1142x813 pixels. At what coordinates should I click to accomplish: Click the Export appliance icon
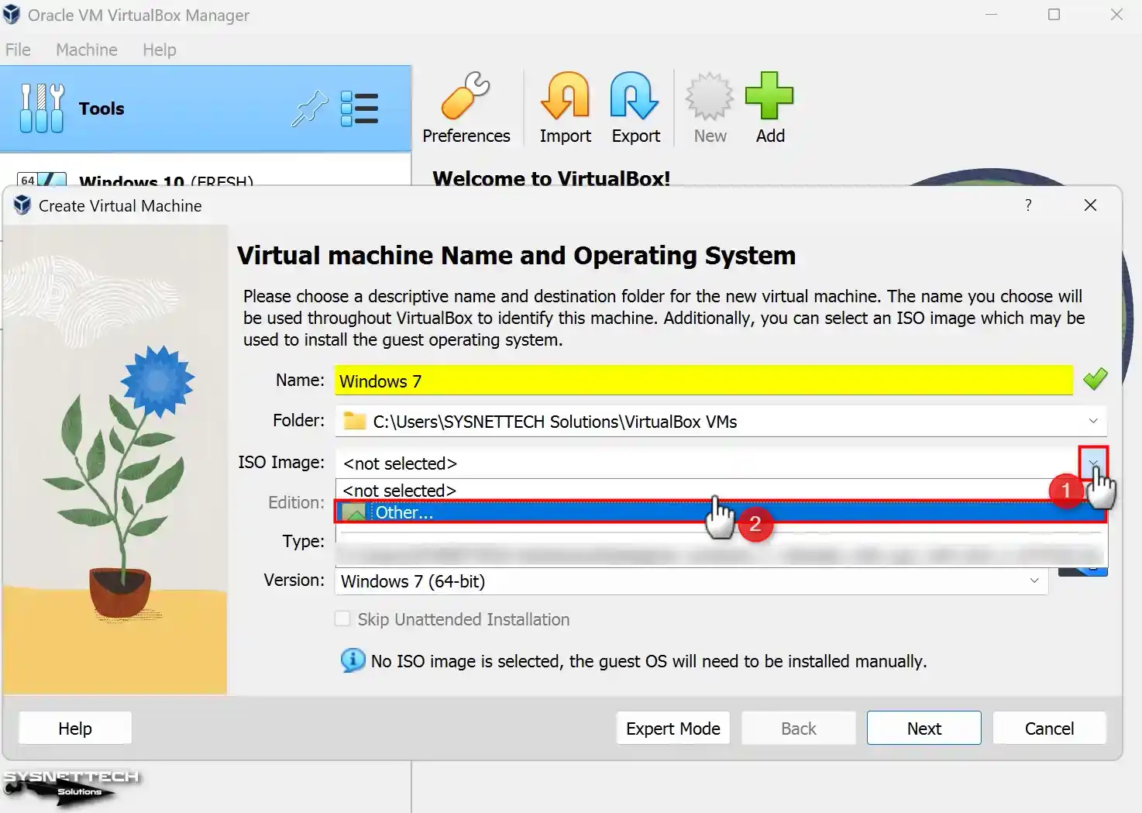635,108
